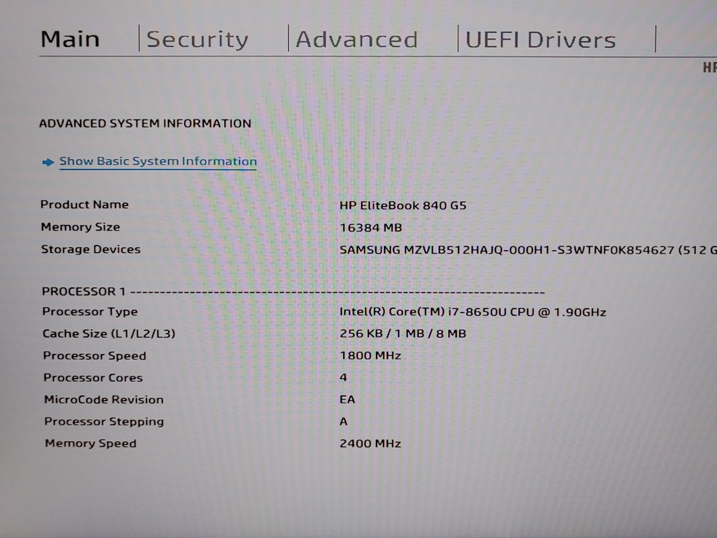Screen dimensions: 717x538
Task: Click the partial HP logo at top right
Action: [709, 68]
